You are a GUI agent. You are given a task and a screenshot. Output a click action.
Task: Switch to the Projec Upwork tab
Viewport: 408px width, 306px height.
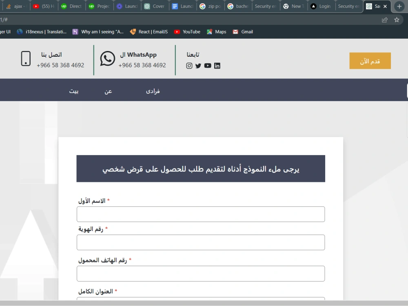pyautogui.click(x=99, y=6)
